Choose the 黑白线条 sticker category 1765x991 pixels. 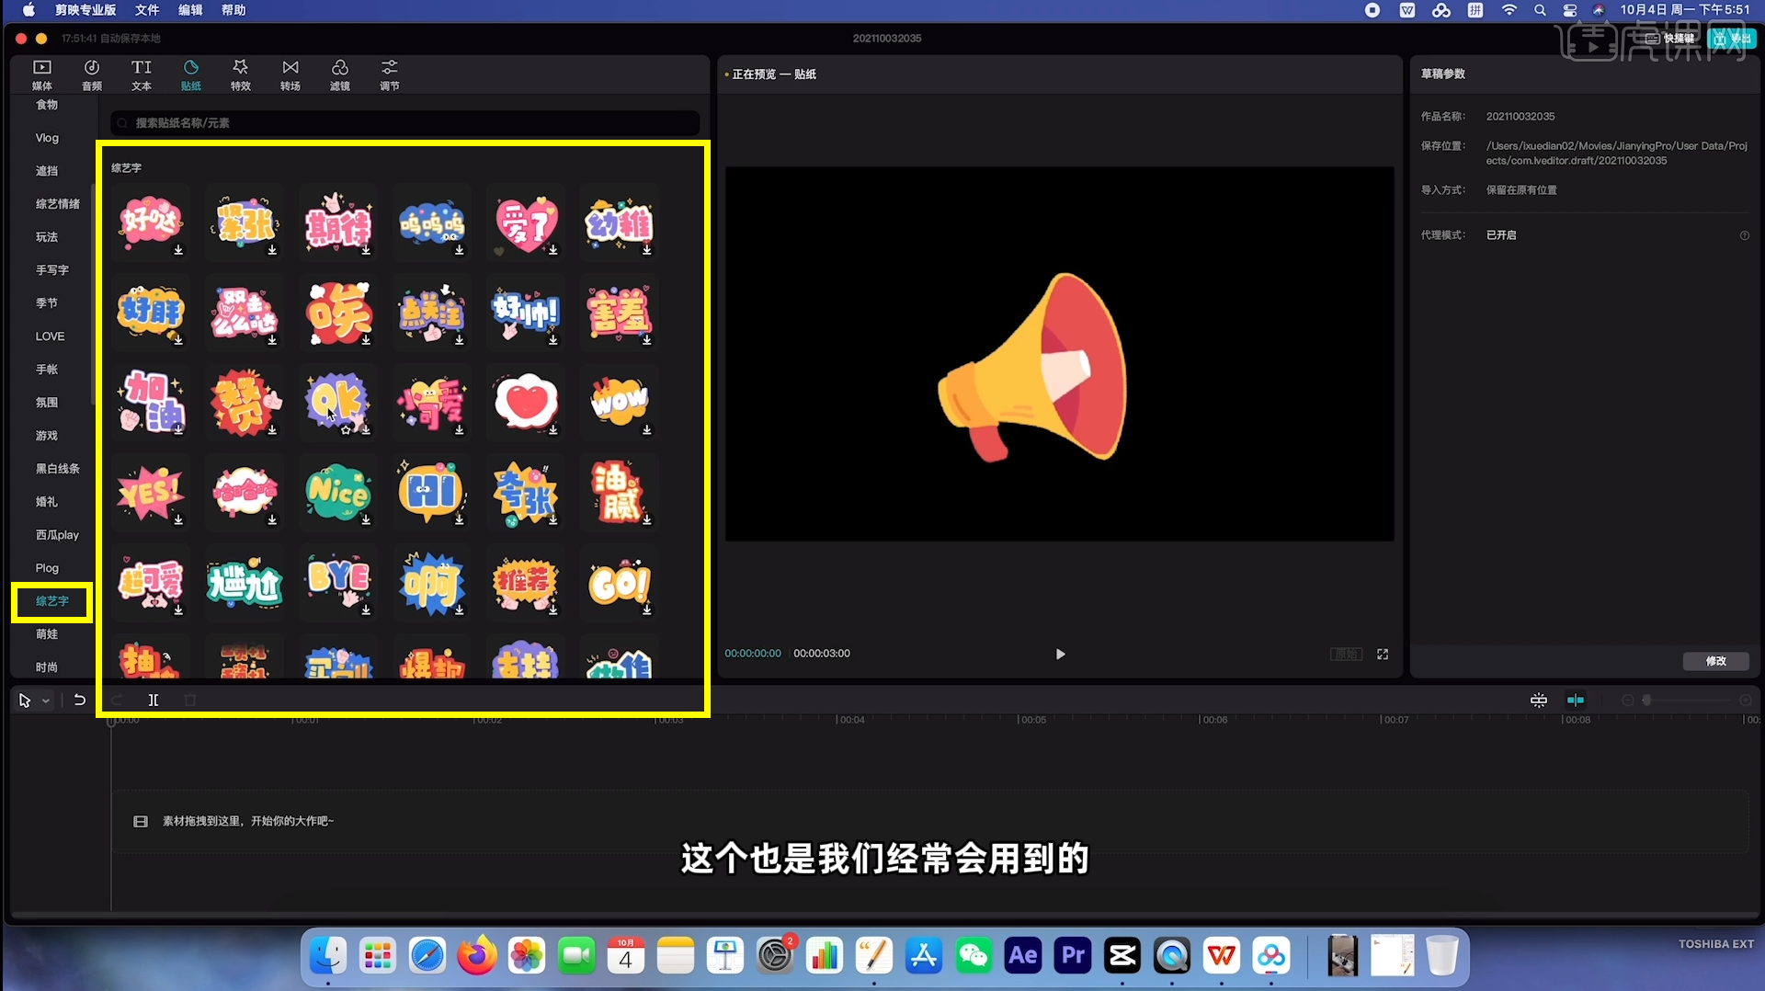(57, 469)
